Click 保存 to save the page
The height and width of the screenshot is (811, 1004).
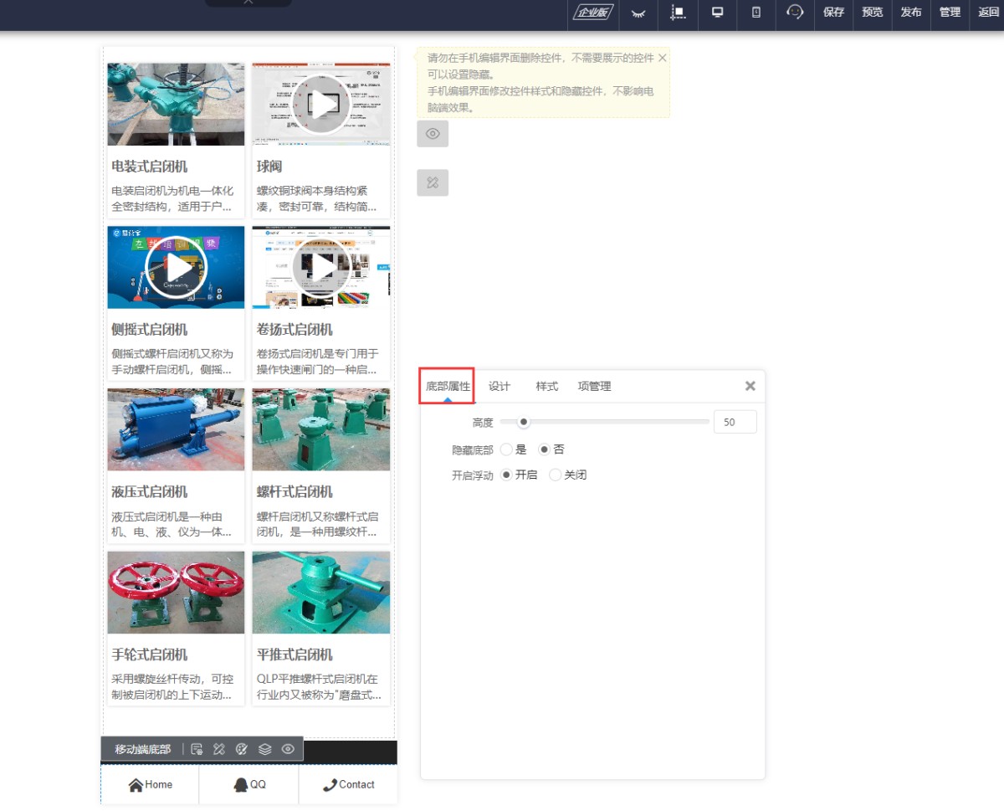click(x=834, y=13)
